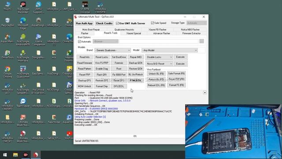Switch to Flasher tab
The image size is (282, 159).
click(85, 34)
